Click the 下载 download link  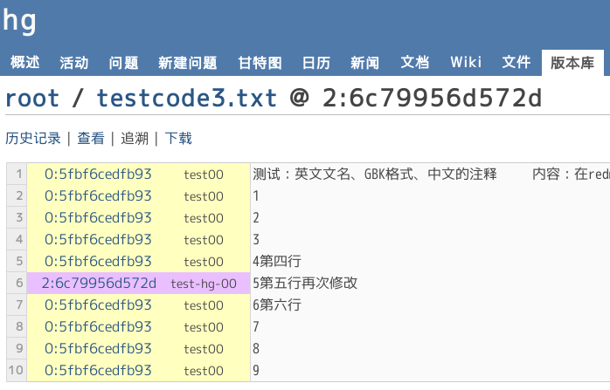[x=178, y=138]
